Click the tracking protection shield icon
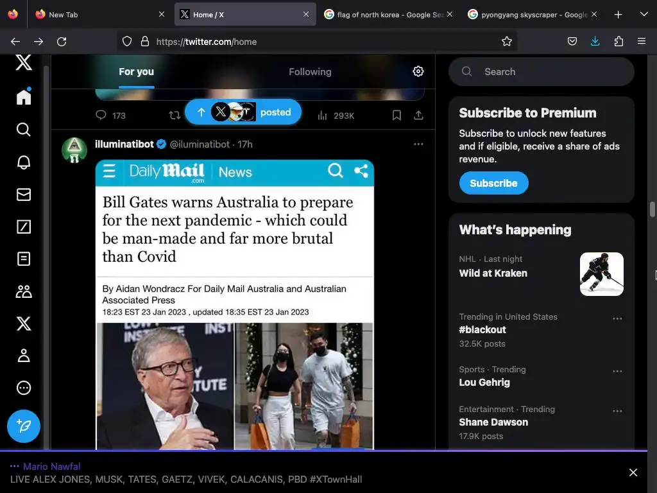657x493 pixels. (x=127, y=42)
